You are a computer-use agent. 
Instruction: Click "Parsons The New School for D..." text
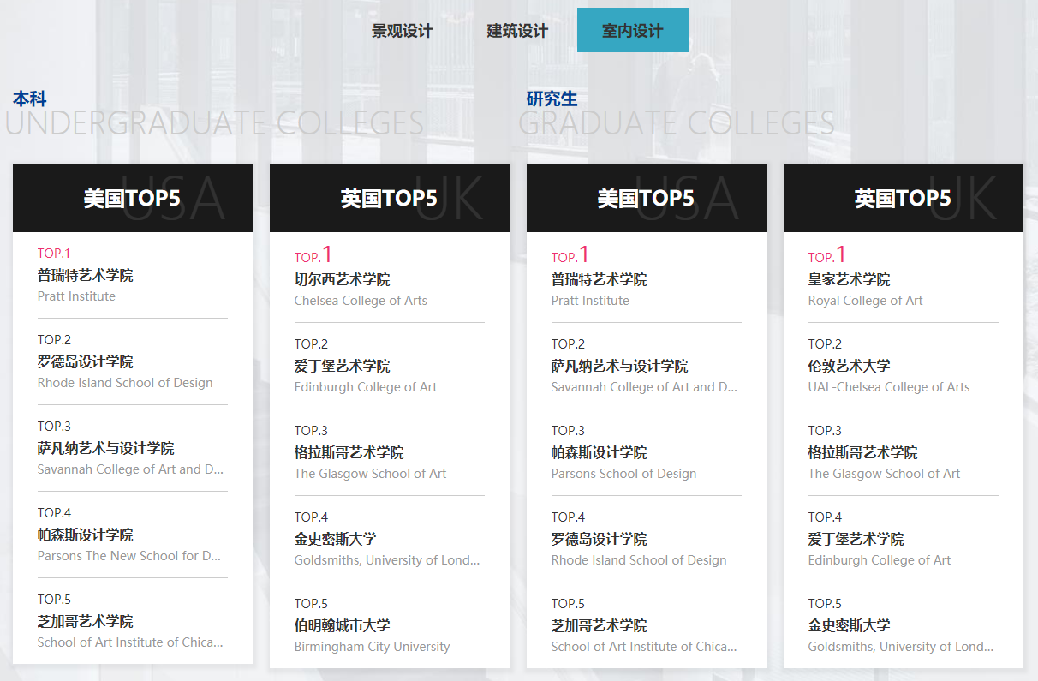(129, 556)
